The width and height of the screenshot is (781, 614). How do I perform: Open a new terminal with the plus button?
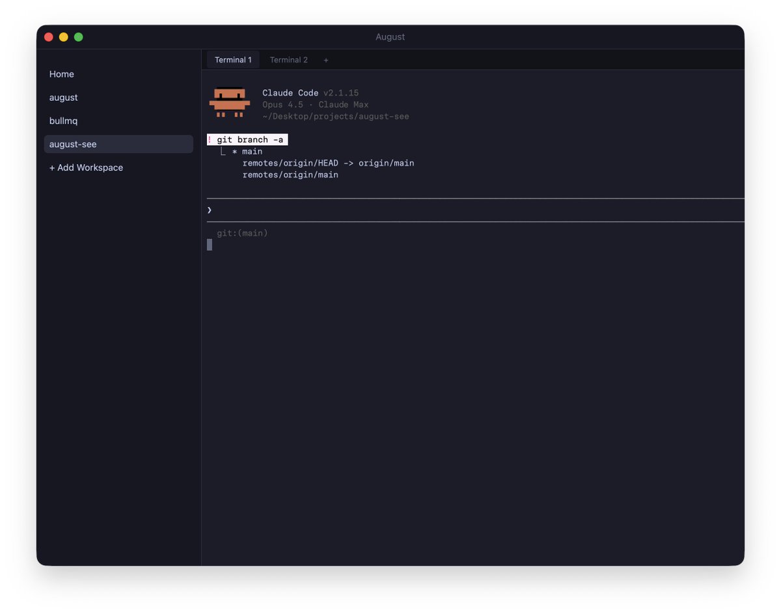[x=326, y=60]
